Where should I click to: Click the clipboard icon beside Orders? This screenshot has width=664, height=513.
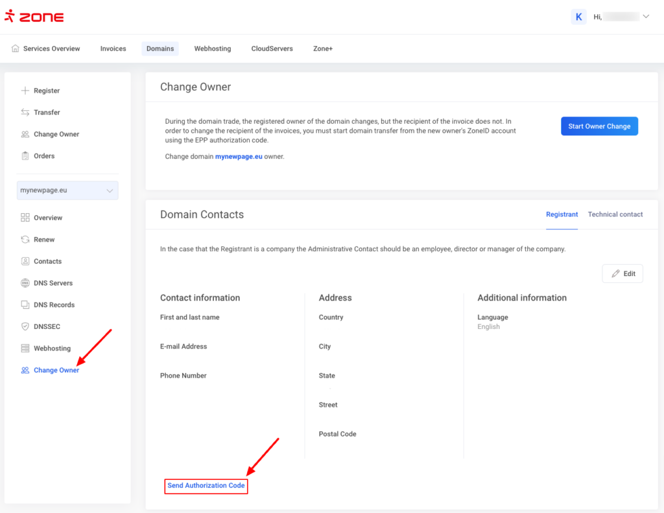click(x=25, y=156)
